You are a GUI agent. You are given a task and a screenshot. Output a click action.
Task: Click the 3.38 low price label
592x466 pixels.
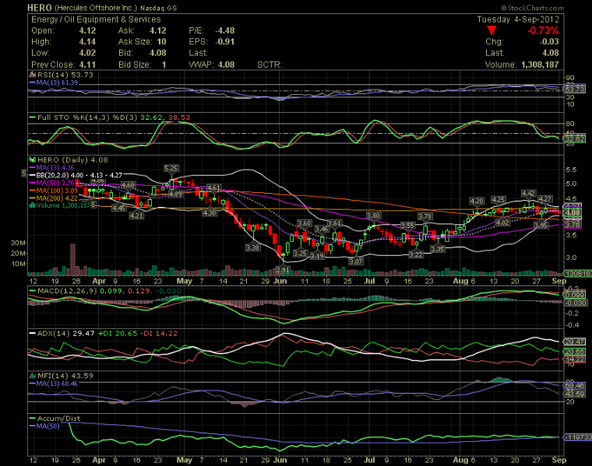(252, 247)
